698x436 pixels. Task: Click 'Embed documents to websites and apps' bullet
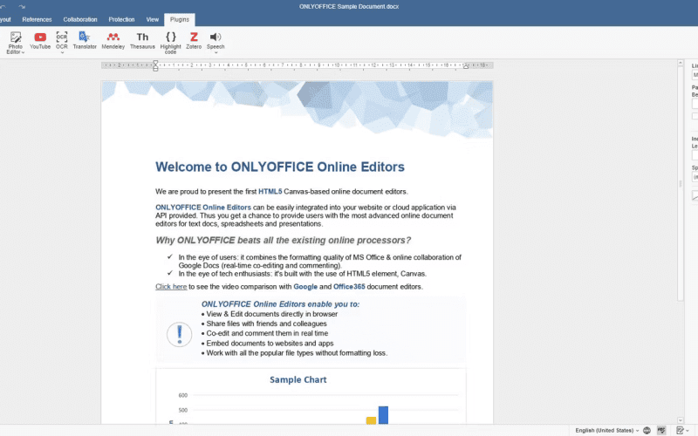[270, 343]
